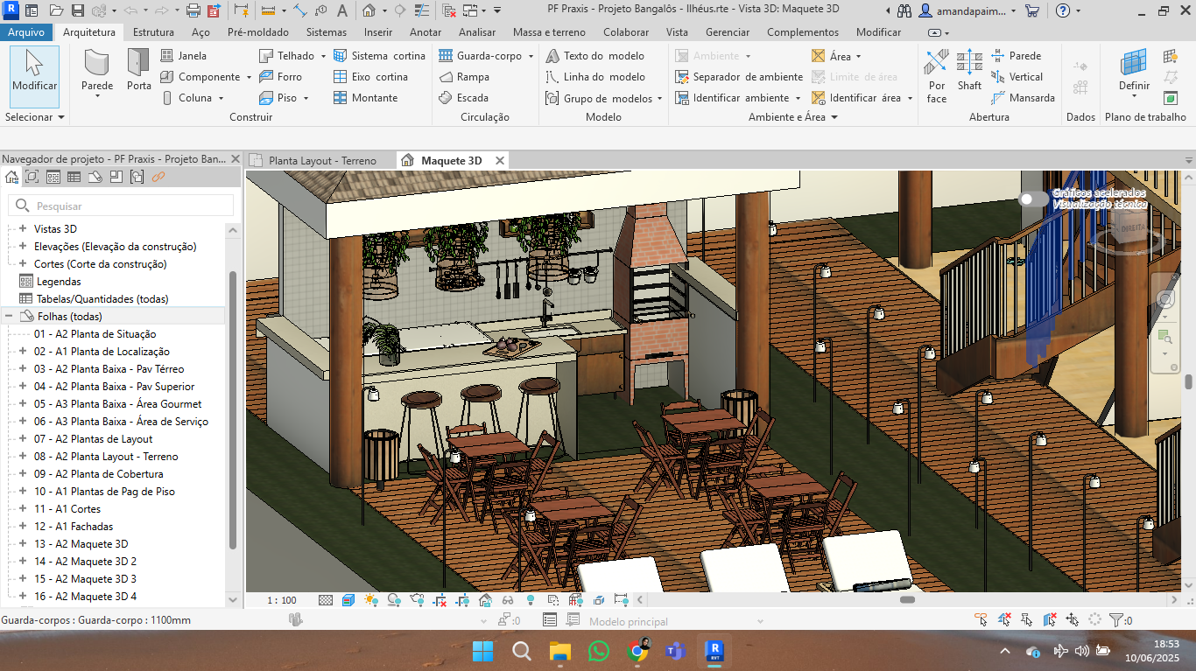
Task: Open the render dialog via teapot icon
Action: pos(418,600)
